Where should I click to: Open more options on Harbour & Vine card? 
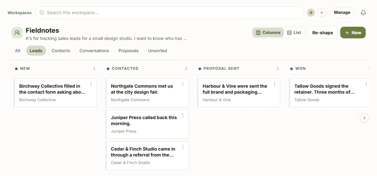(275, 84)
